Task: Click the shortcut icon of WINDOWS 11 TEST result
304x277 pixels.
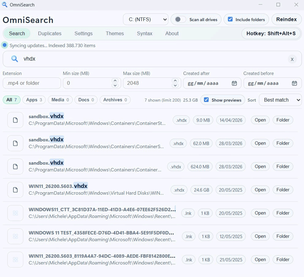Action: 15,236
